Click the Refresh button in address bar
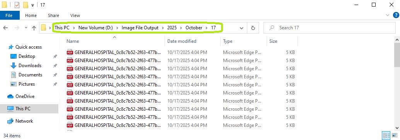The height and width of the screenshot is (140, 400). click(x=253, y=28)
